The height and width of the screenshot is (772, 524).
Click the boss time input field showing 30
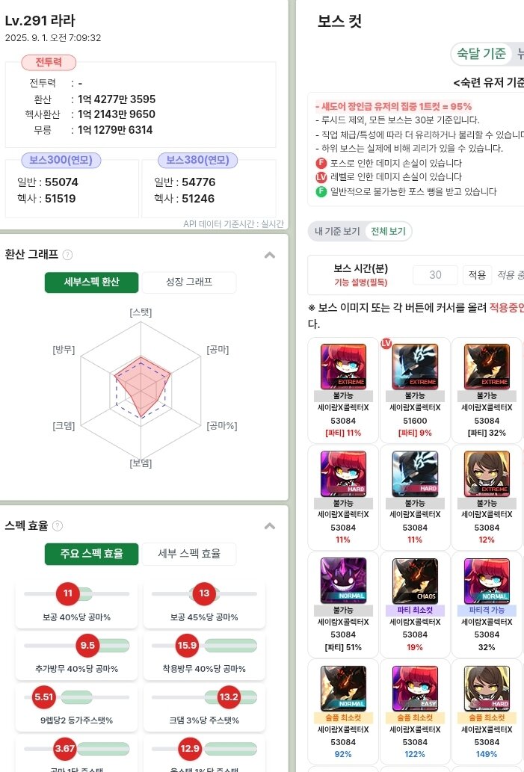point(435,275)
